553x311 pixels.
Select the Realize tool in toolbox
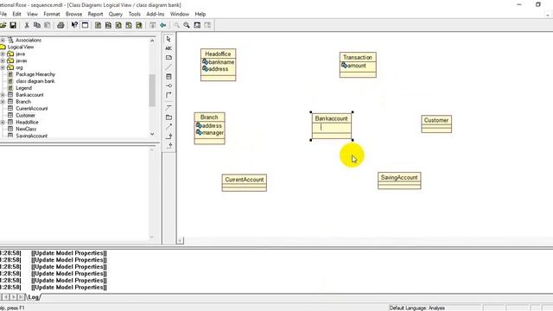click(x=168, y=145)
